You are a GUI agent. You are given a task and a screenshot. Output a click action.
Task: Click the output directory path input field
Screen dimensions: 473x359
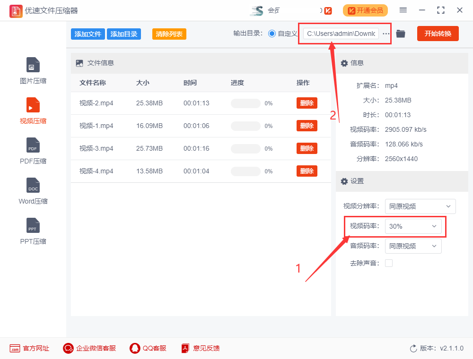click(342, 34)
